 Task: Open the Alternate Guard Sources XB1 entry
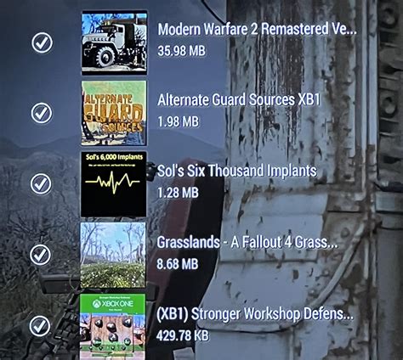click(x=239, y=100)
